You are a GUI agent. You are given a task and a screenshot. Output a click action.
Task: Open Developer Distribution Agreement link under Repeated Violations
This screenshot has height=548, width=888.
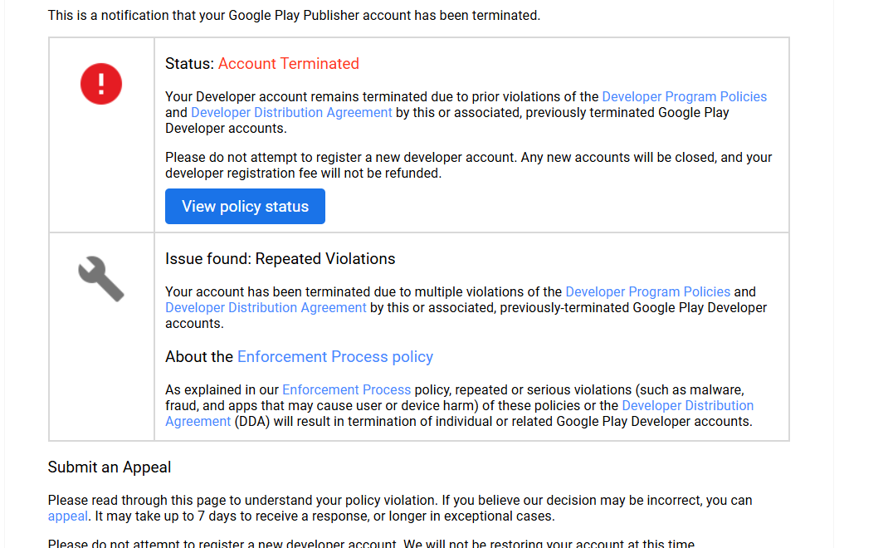point(266,308)
